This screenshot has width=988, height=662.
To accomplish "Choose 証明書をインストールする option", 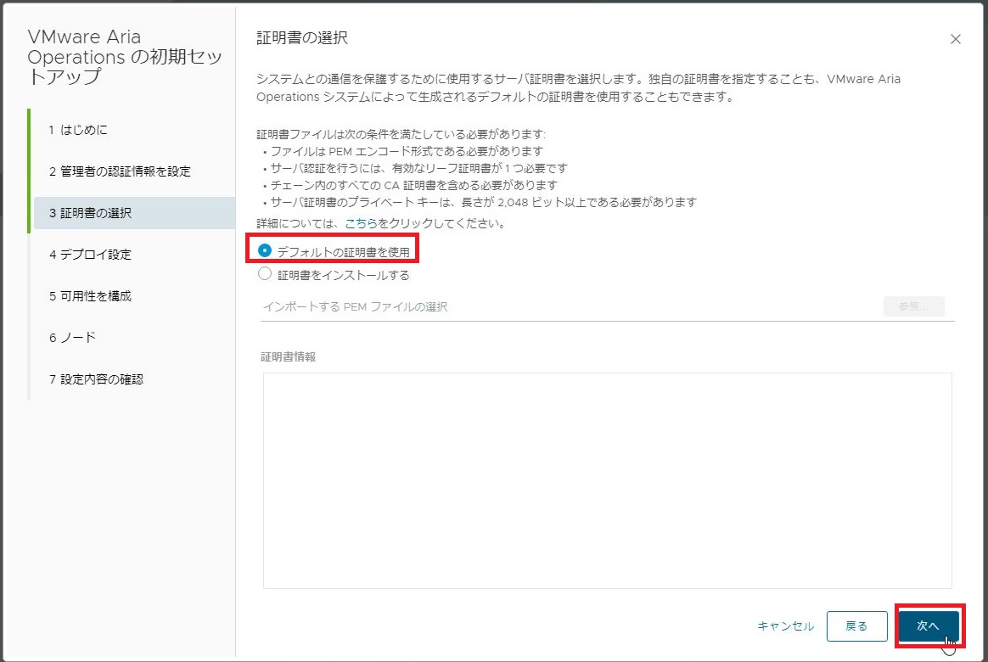I will [264, 274].
